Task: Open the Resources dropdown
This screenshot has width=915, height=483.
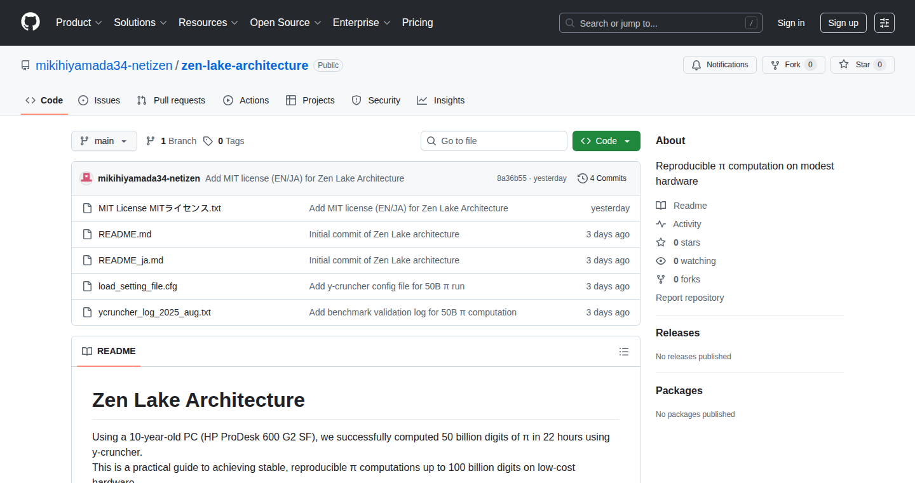Action: (208, 23)
